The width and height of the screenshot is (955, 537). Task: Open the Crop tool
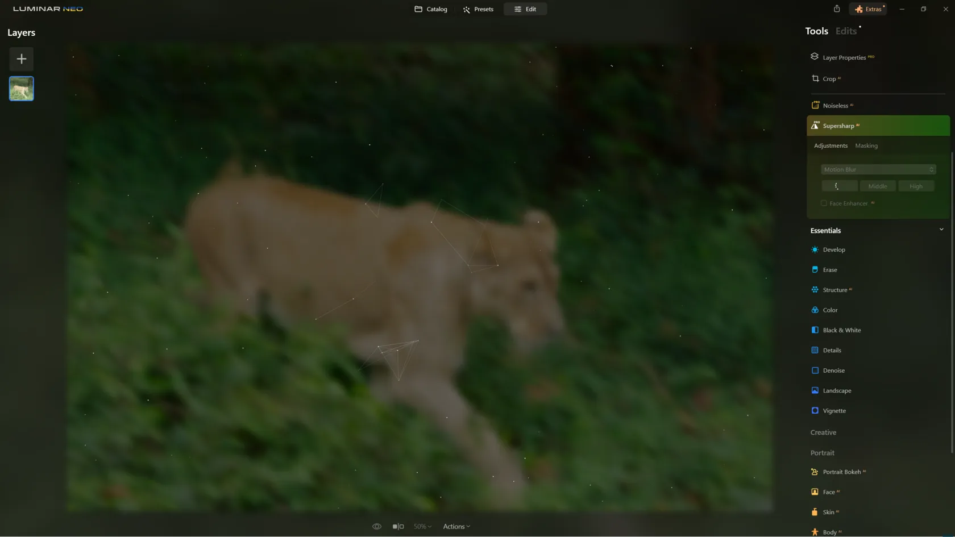click(x=829, y=79)
